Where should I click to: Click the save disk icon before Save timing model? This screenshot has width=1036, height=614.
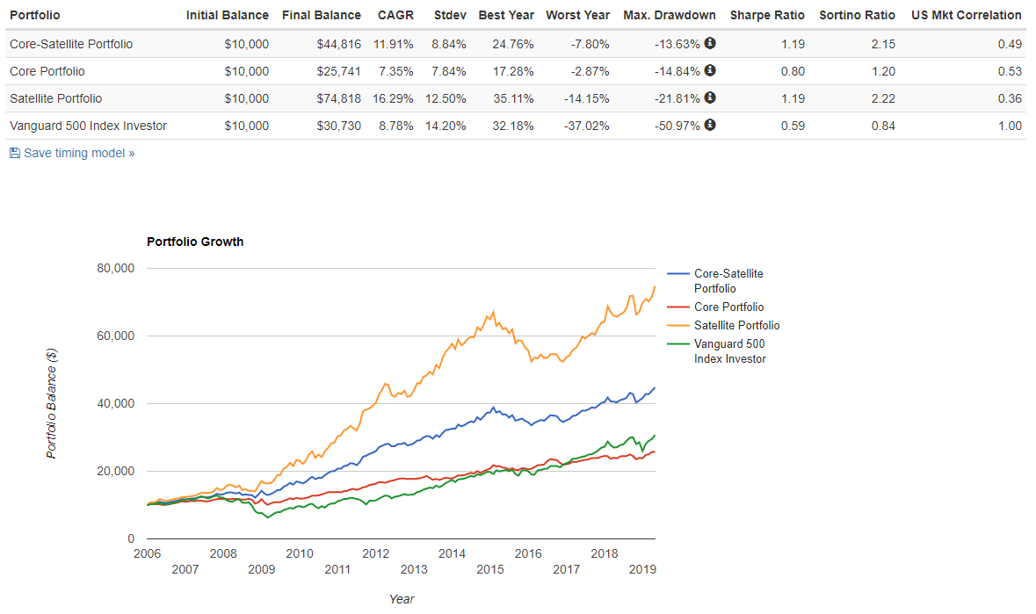pyautogui.click(x=14, y=152)
